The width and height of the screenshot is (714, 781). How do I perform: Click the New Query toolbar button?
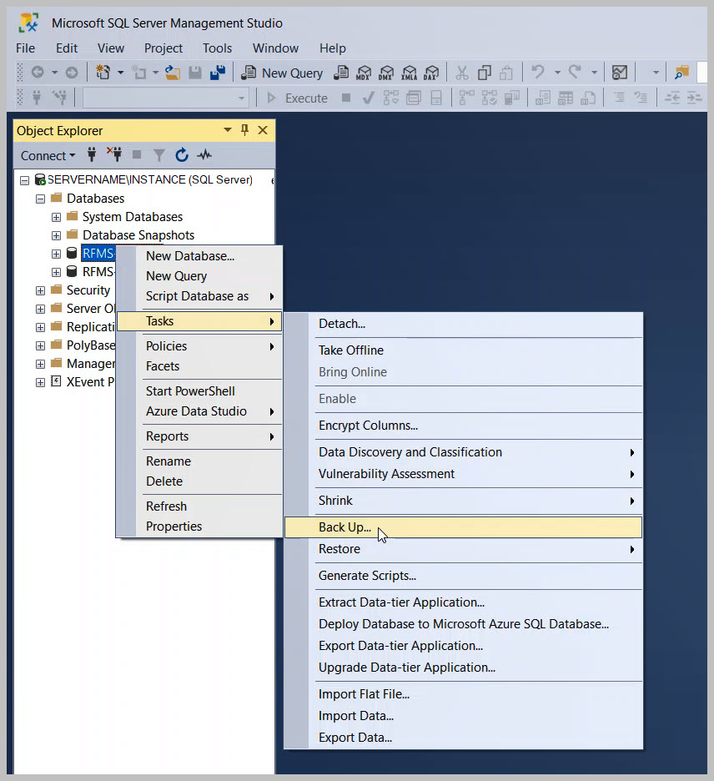tap(282, 73)
